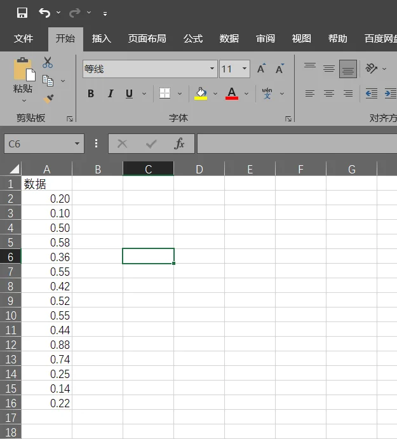
Task: Click the Cut scissors icon
Action: (48, 63)
